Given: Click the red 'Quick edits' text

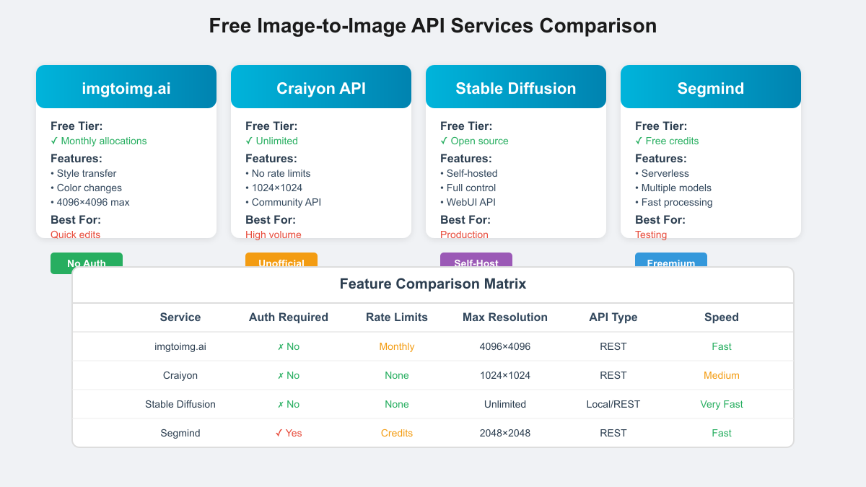Looking at the screenshot, I should pos(76,234).
